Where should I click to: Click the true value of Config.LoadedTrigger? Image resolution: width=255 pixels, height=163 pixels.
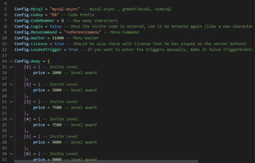[73, 50]
